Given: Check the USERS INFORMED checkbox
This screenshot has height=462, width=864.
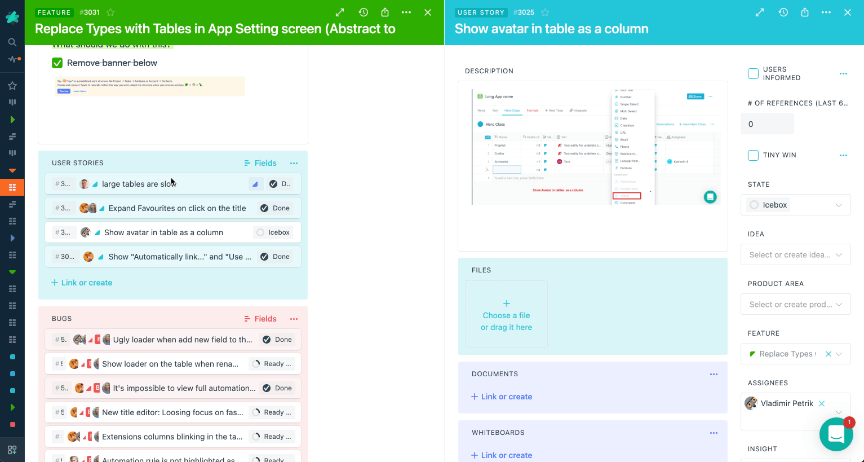Looking at the screenshot, I should click(x=753, y=73).
